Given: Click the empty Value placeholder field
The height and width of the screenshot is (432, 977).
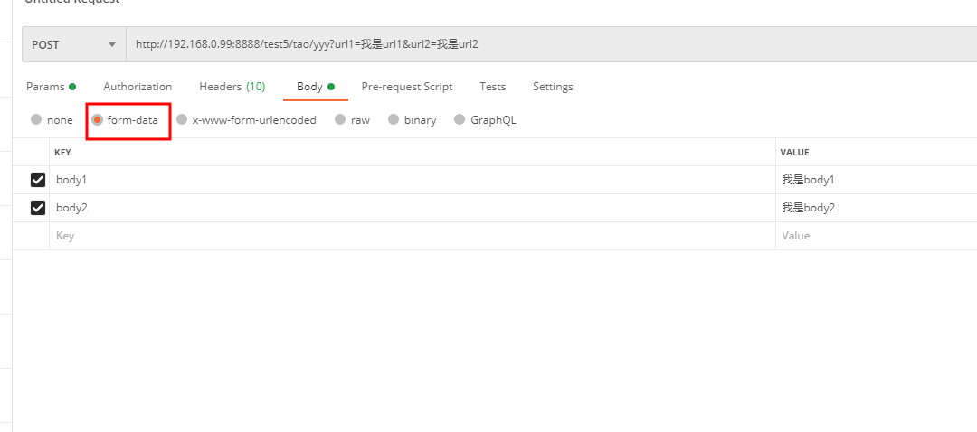Looking at the screenshot, I should (877, 236).
